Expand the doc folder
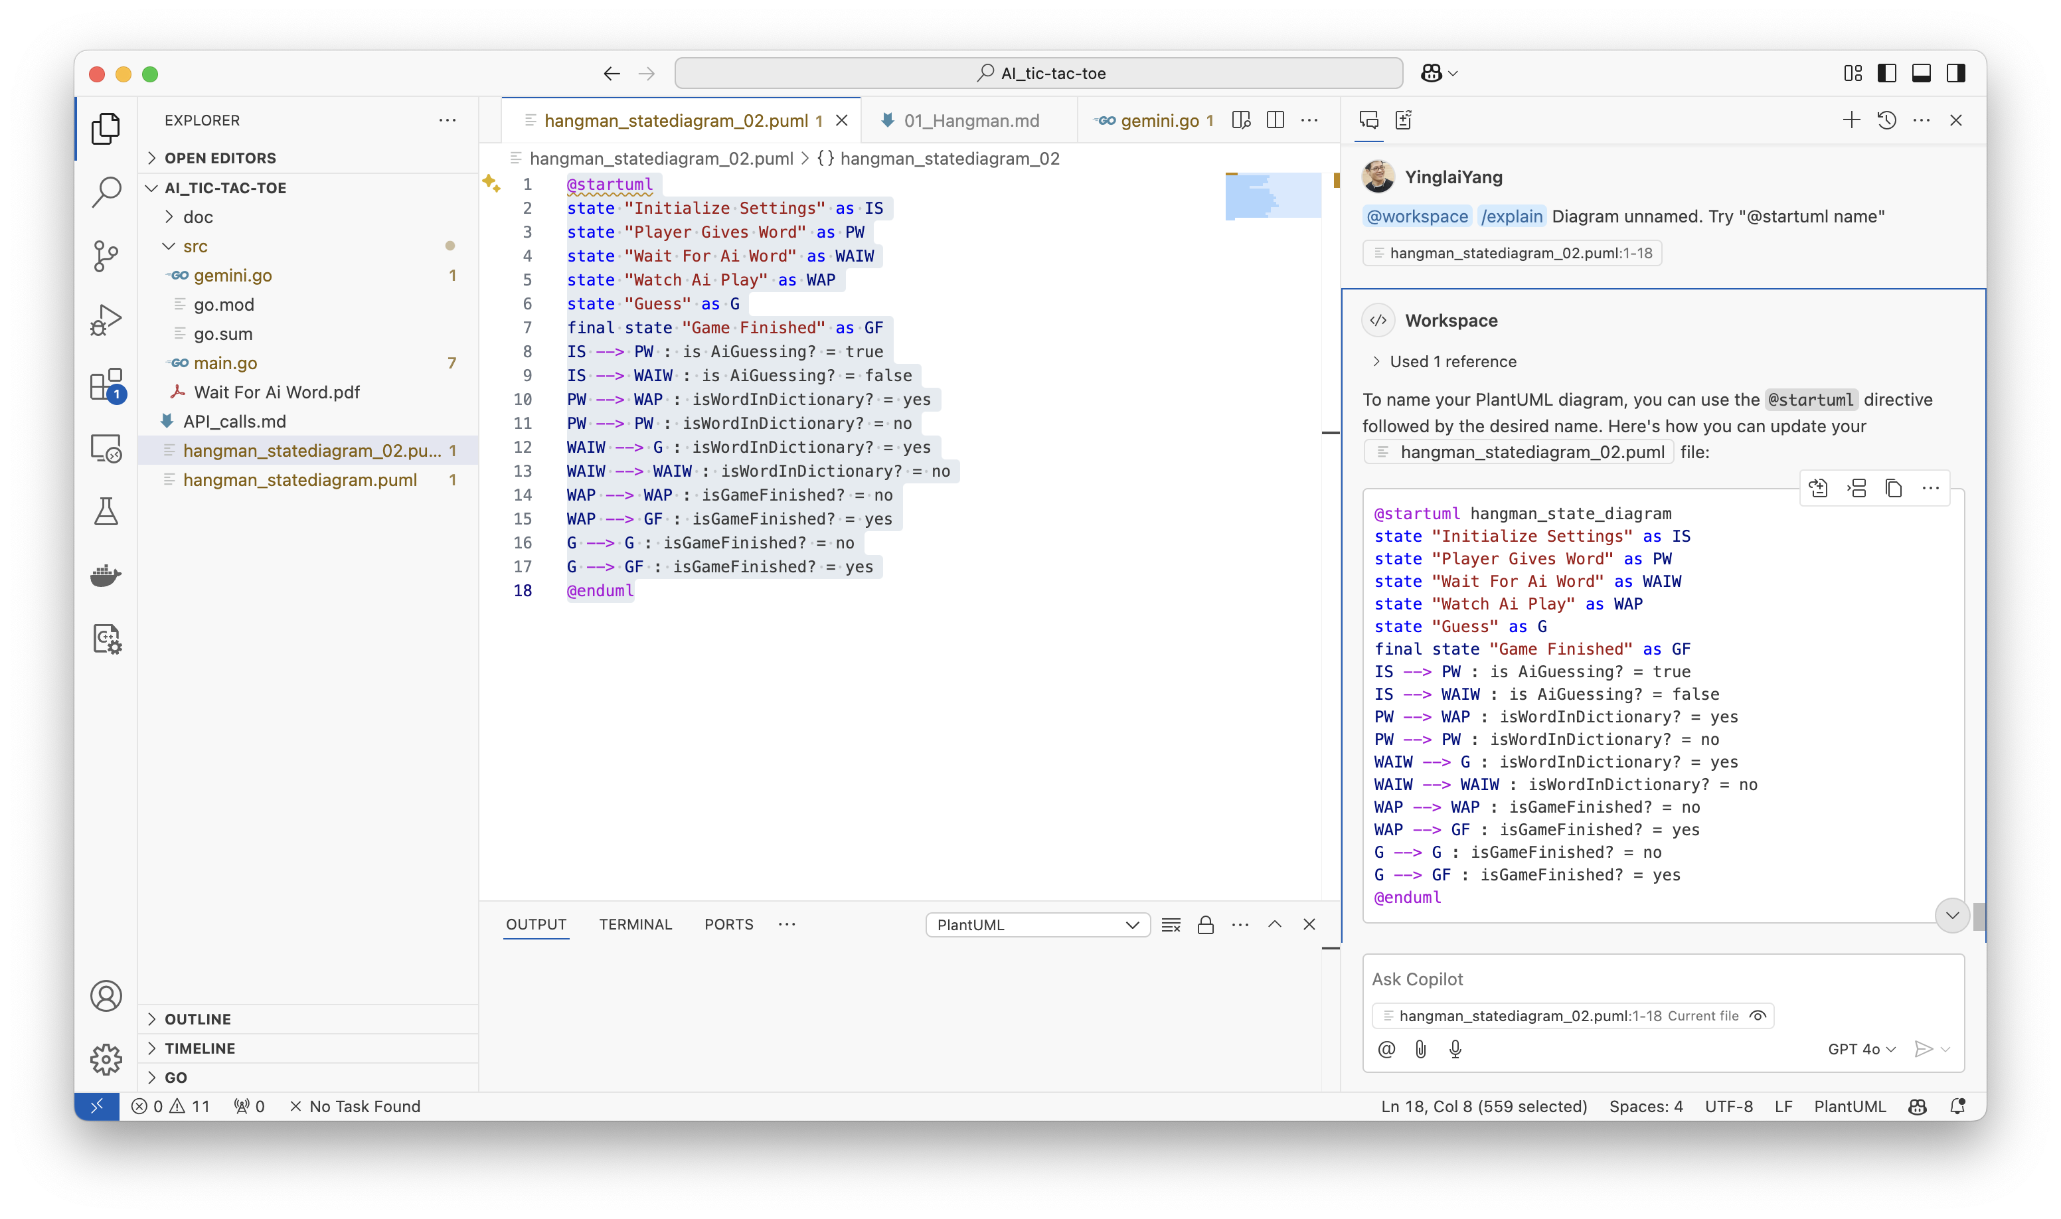2061x1219 pixels. coord(197,217)
